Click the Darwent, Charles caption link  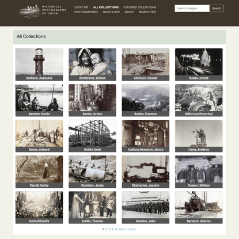point(199,221)
